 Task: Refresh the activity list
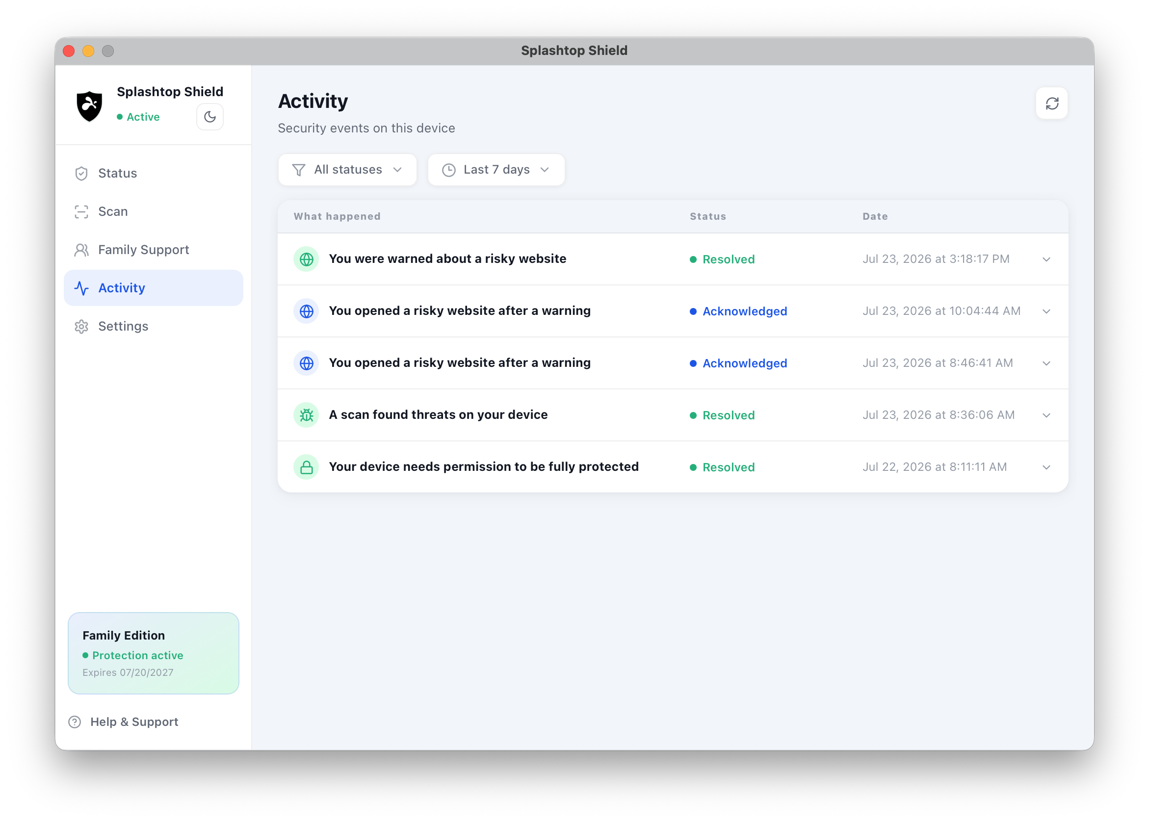point(1052,103)
